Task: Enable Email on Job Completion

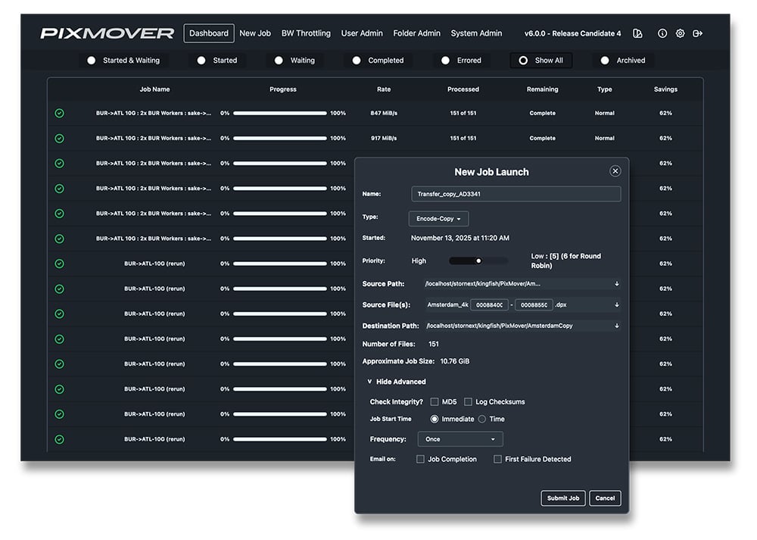Action: (x=421, y=459)
